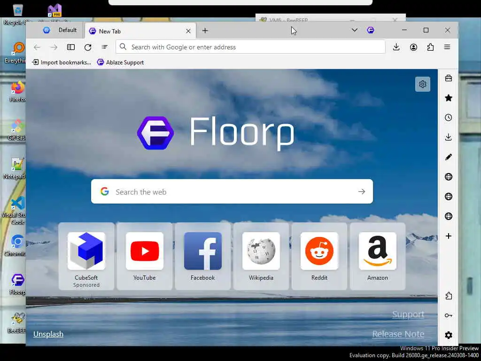Open the Downloads sidebar panel
Viewport: 481px width, 361px height.
pos(448,137)
